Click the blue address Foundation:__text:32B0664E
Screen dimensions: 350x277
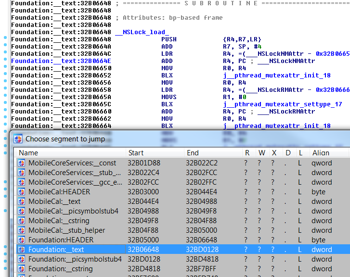point(61,61)
